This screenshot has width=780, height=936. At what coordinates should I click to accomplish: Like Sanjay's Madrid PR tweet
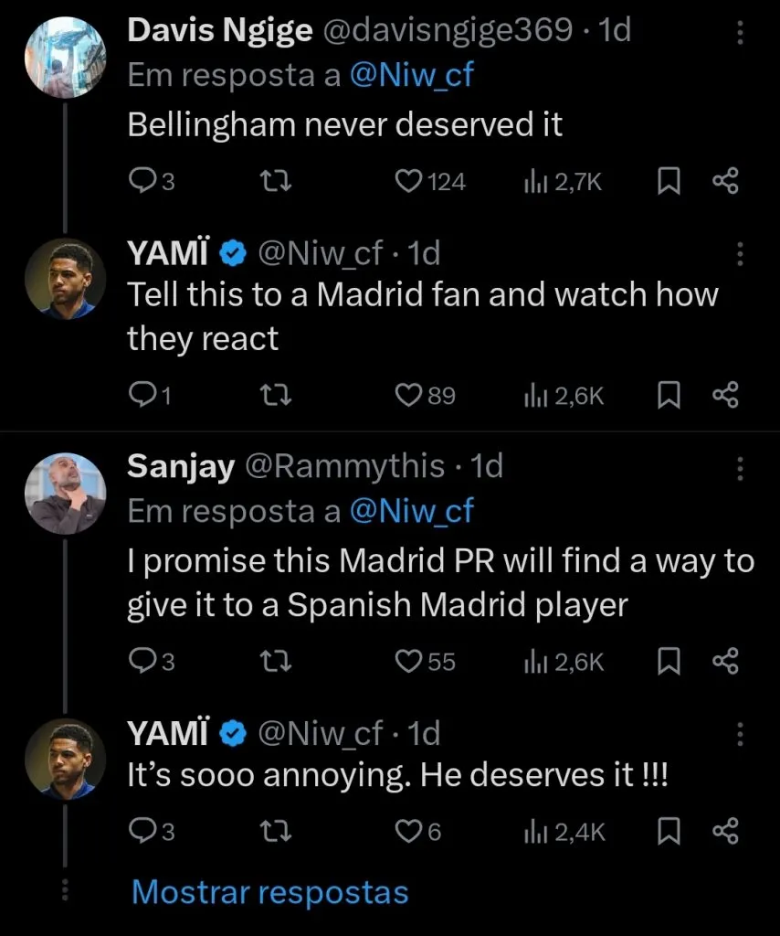[407, 661]
